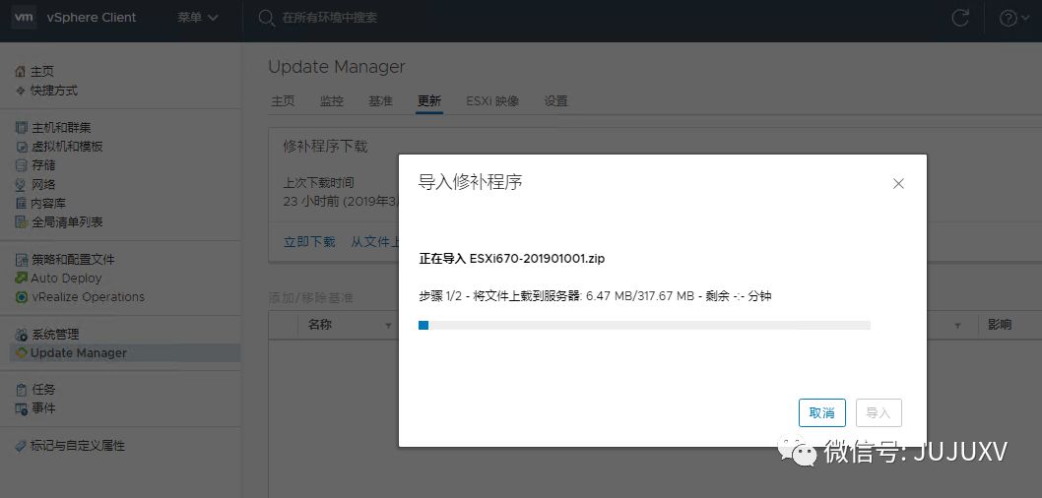Close the 导入修补程序 dialog with X
Viewport: 1042px width, 498px height.
(898, 184)
